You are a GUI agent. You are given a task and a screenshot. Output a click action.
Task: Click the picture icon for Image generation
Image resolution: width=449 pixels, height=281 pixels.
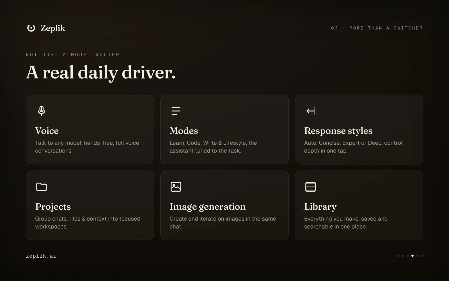pyautogui.click(x=176, y=187)
